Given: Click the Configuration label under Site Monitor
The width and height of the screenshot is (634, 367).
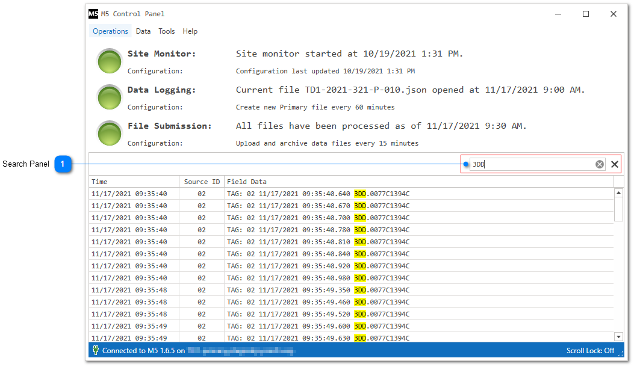Looking at the screenshot, I should [155, 71].
